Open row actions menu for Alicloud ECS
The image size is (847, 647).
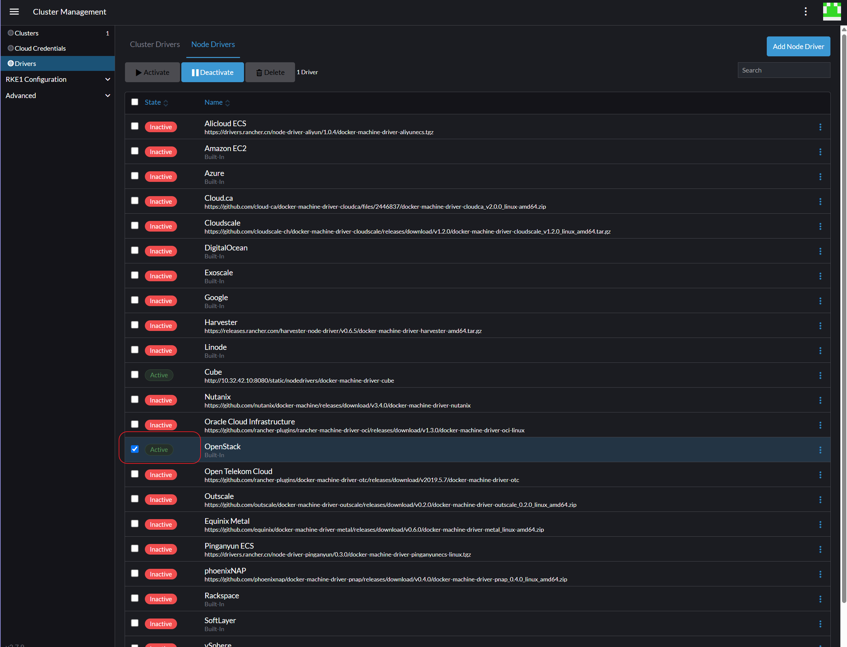[x=820, y=127]
